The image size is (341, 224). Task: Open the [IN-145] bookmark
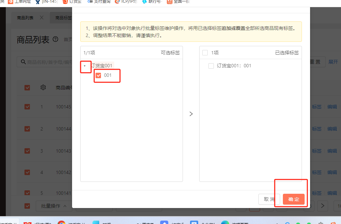coord(46,2)
